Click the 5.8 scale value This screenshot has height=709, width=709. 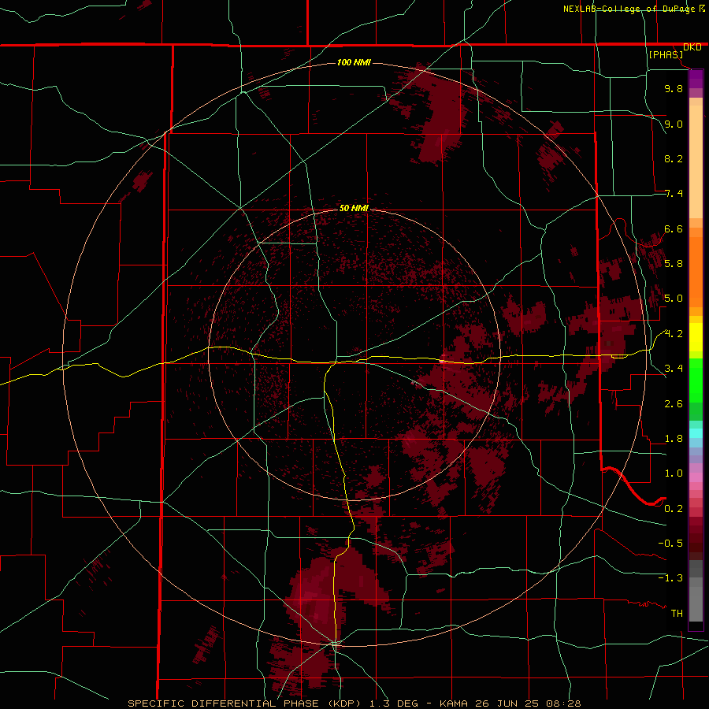pyautogui.click(x=674, y=263)
